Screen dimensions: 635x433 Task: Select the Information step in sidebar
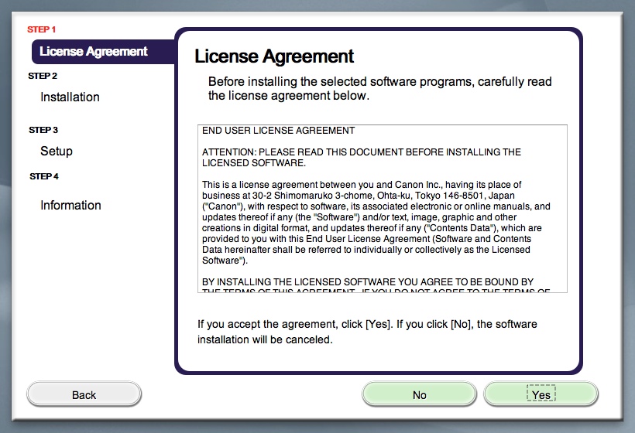(70, 205)
